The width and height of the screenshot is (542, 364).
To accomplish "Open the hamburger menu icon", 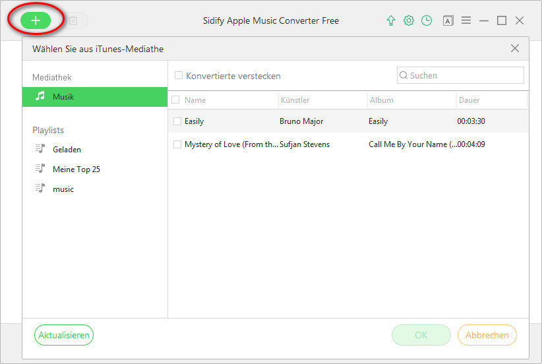I will pyautogui.click(x=466, y=20).
